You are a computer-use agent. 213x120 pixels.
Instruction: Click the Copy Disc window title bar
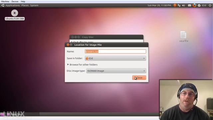click(106, 37)
